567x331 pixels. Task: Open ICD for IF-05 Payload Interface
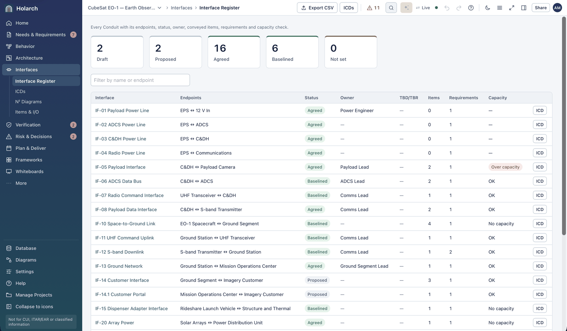[540, 167]
